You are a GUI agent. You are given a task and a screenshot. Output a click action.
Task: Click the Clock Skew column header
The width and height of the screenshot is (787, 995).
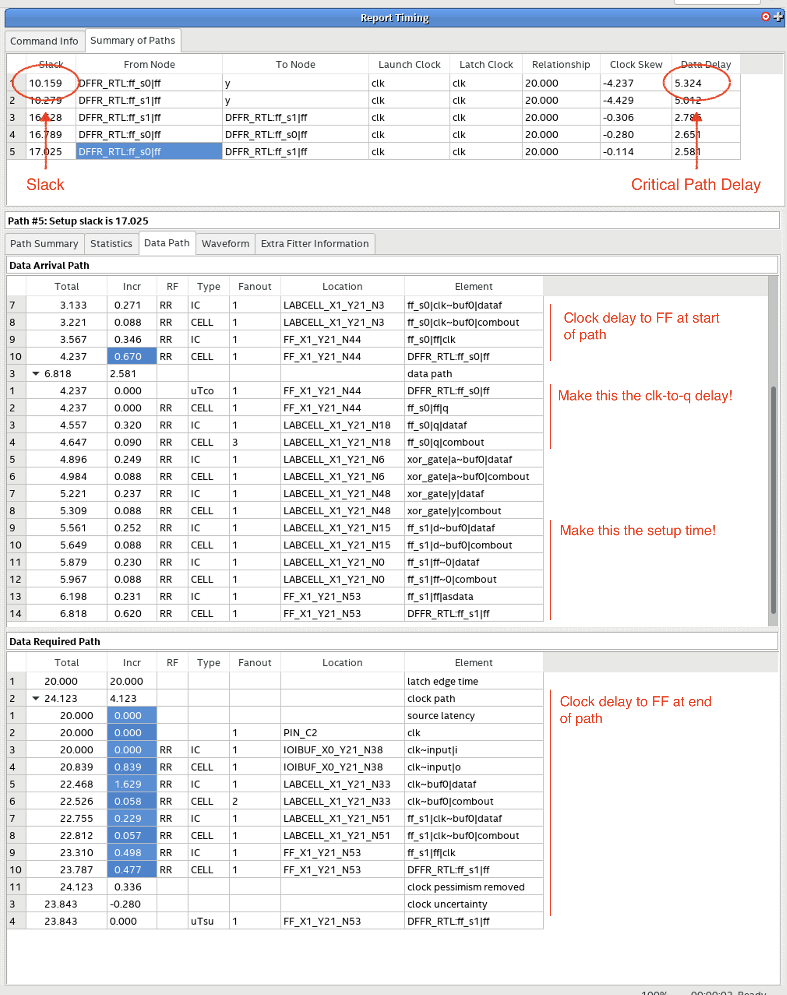pos(636,65)
